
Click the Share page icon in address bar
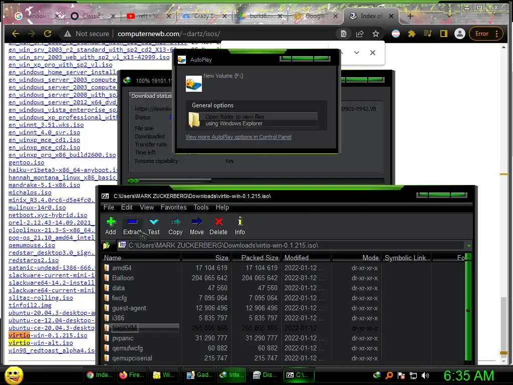click(360, 34)
